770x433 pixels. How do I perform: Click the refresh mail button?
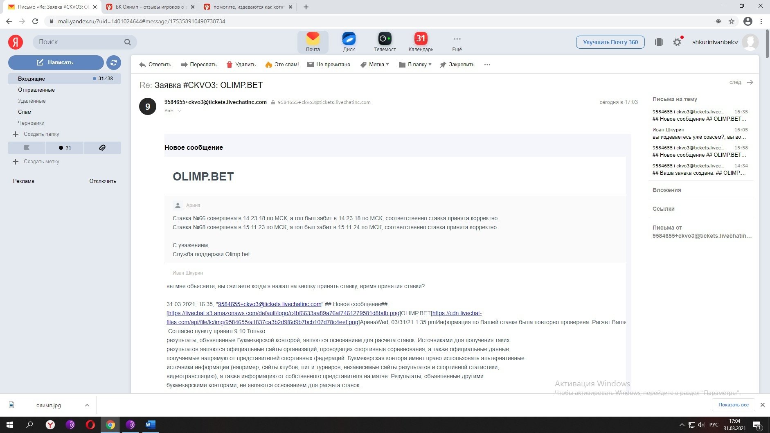[114, 63]
